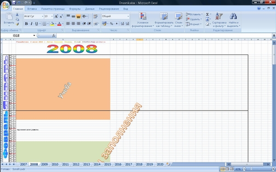276x172 pixels.
Task: Switch to the Формулы ribbon tab
Action: [75, 9]
